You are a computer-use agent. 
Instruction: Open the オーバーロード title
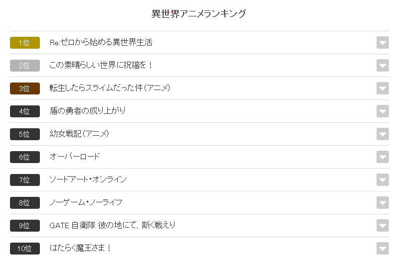[x=75, y=157]
